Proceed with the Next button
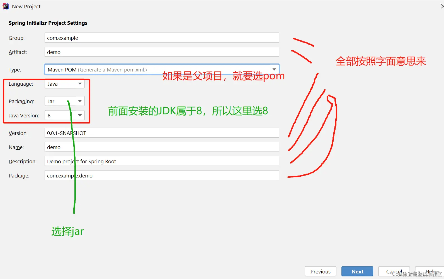The image size is (444, 279). 357,271
